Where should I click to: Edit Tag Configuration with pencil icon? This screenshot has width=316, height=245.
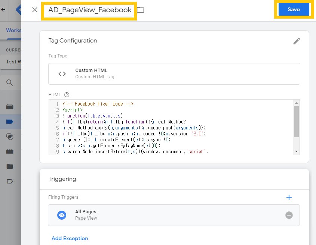297,41
